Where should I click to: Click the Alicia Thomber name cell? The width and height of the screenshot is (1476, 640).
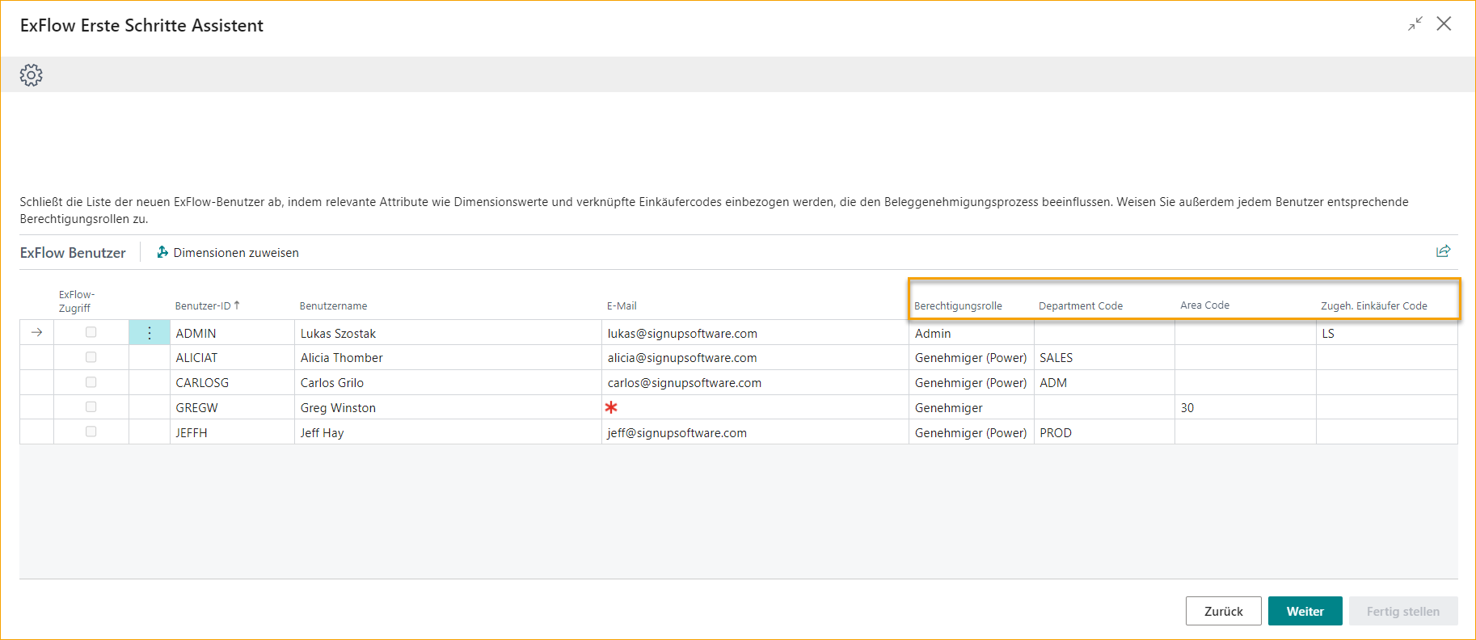(x=448, y=358)
